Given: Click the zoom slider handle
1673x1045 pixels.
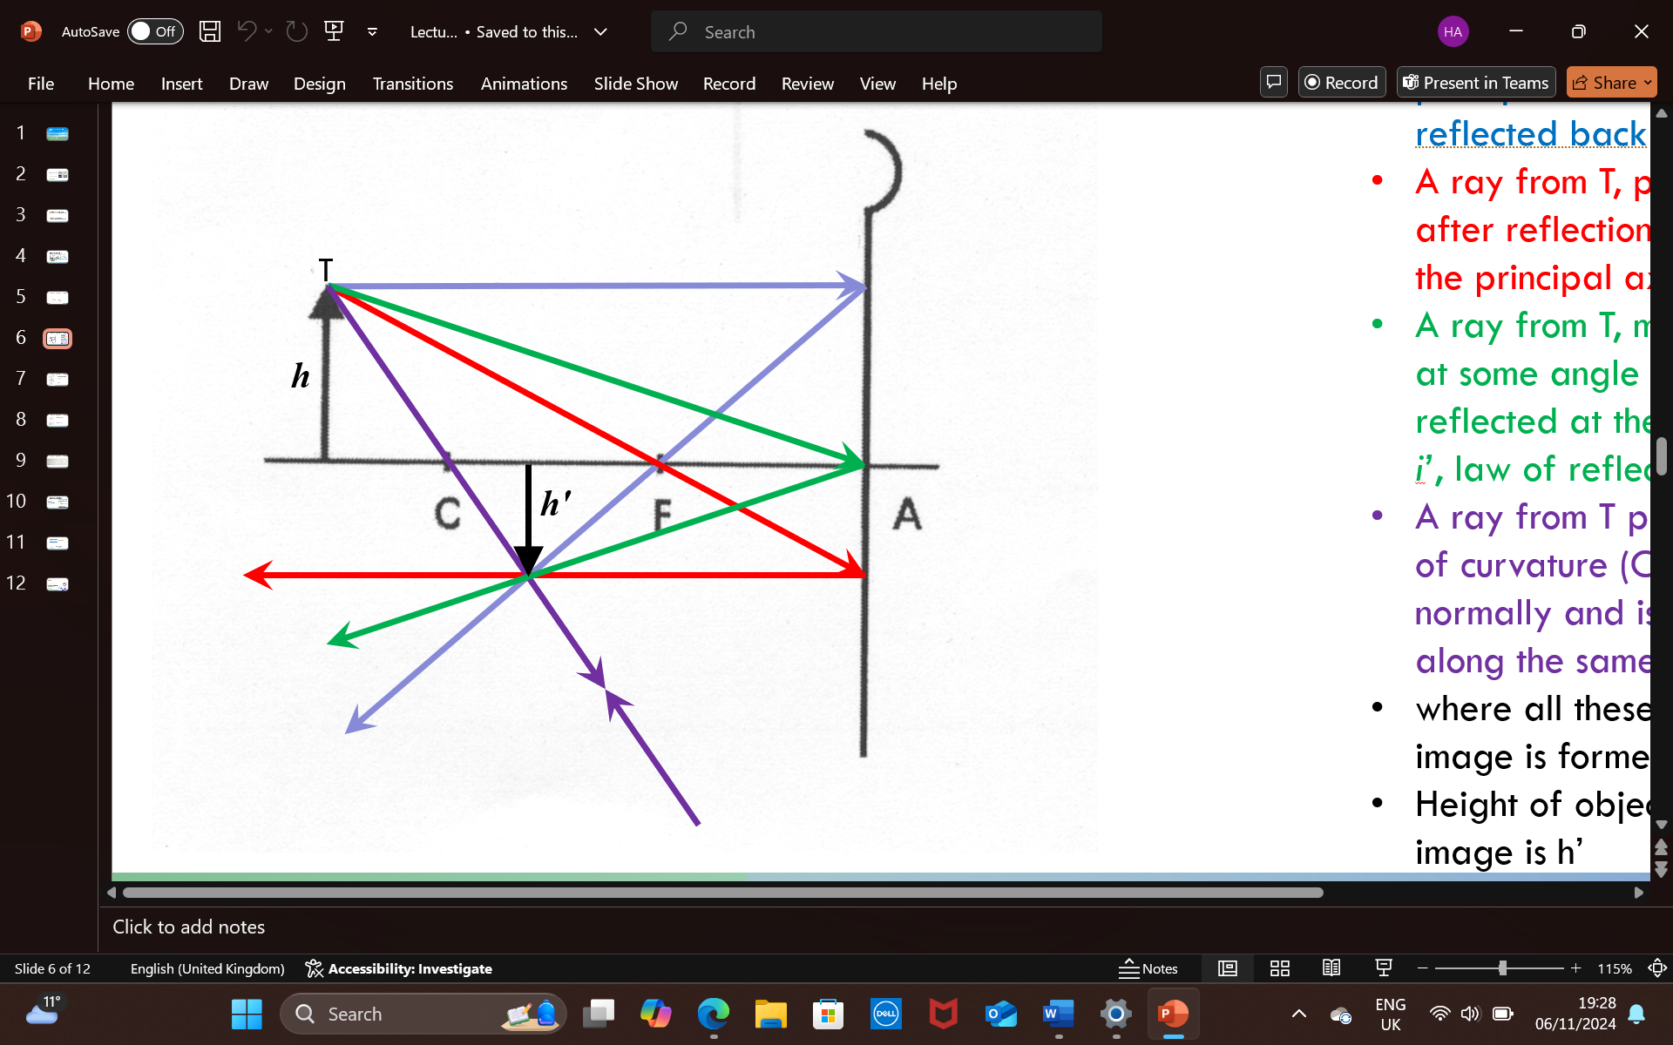Looking at the screenshot, I should [x=1502, y=968].
